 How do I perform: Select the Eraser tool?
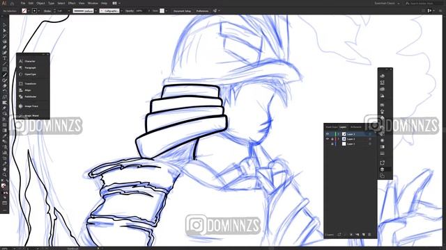pos(5,85)
